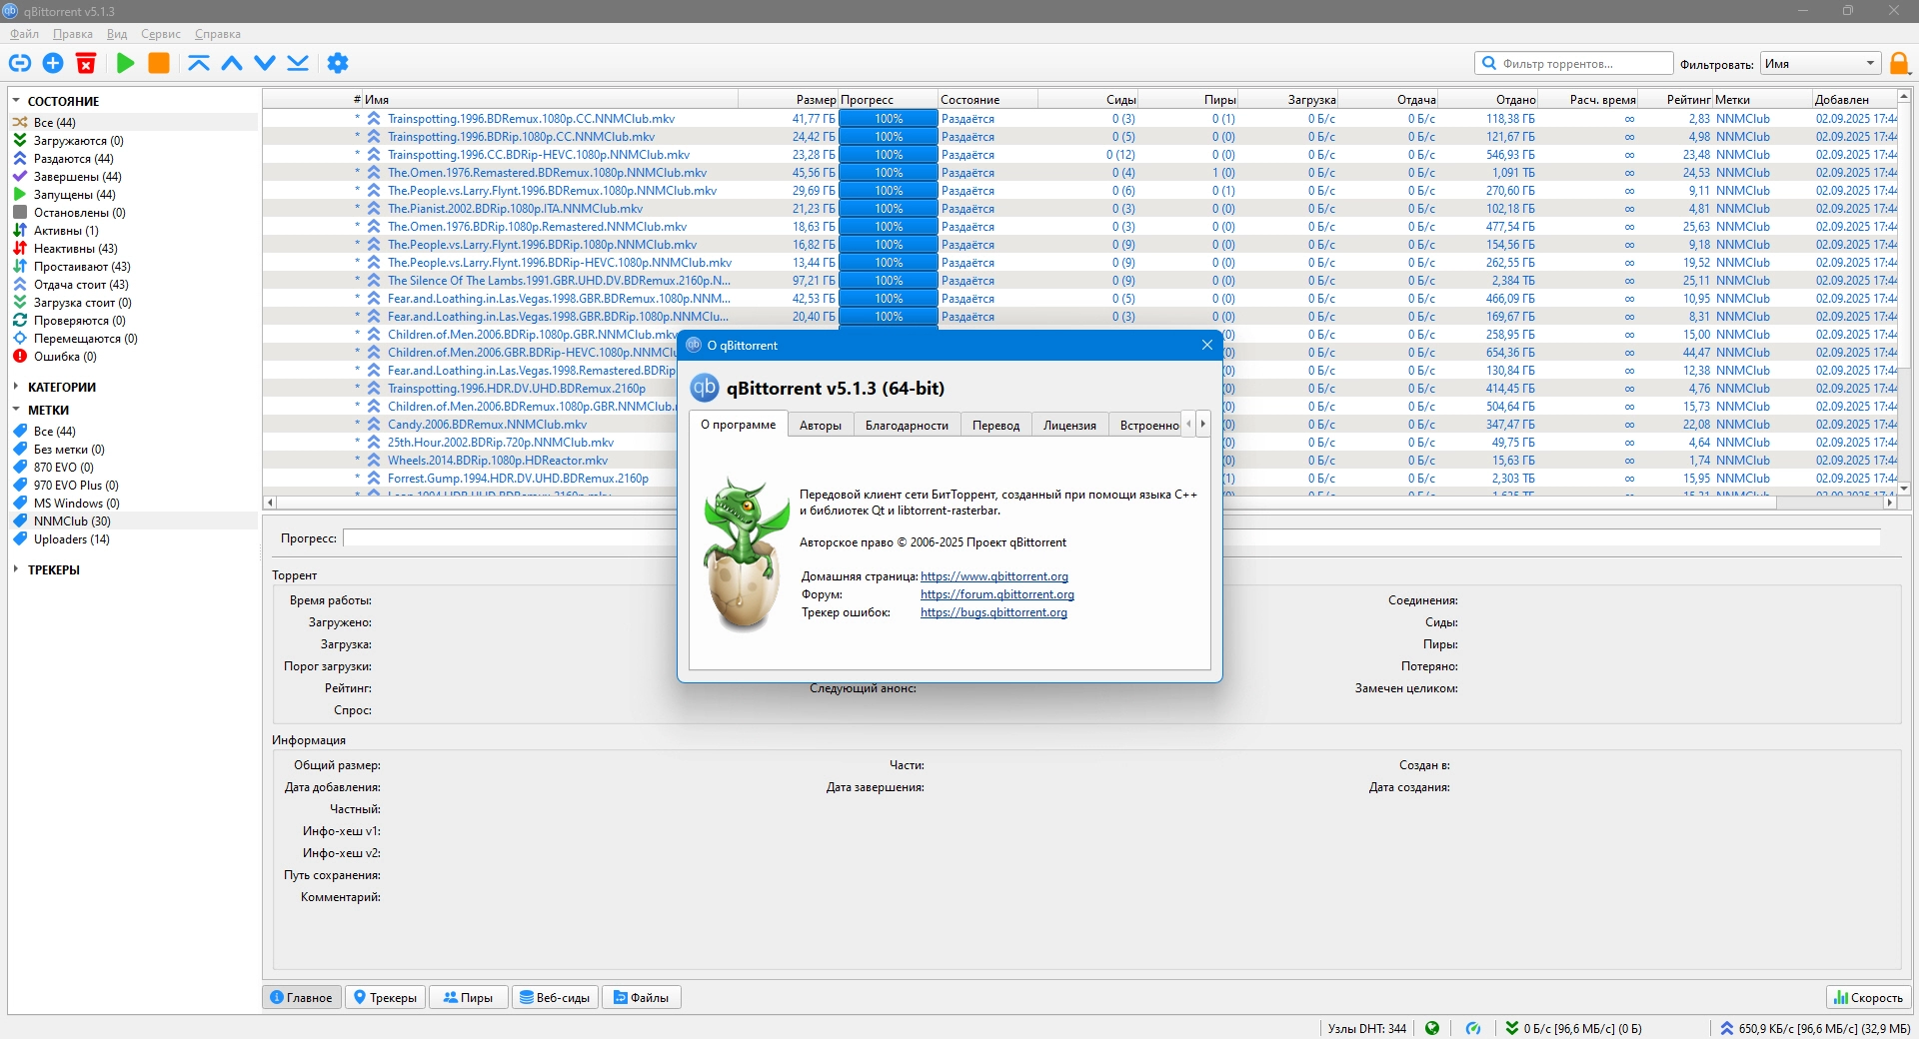Viewport: 1919px width, 1039px height.
Task: Open the https://www.qbittorrent.org homepage link
Action: click(994, 576)
